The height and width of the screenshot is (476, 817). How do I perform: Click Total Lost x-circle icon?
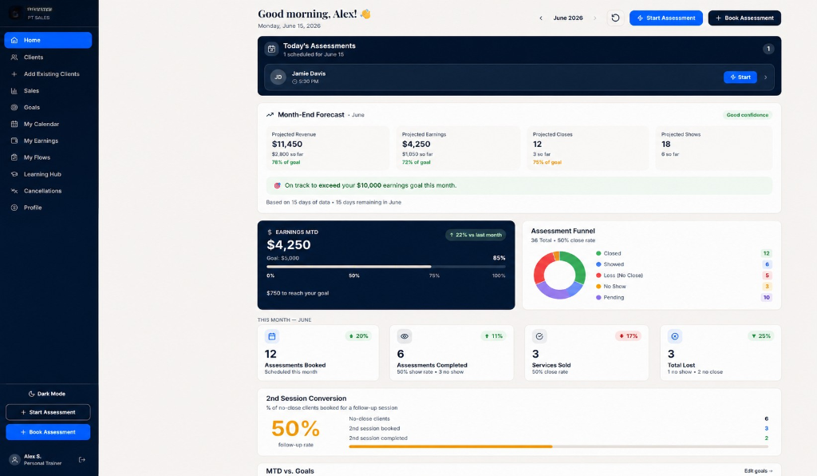(675, 336)
